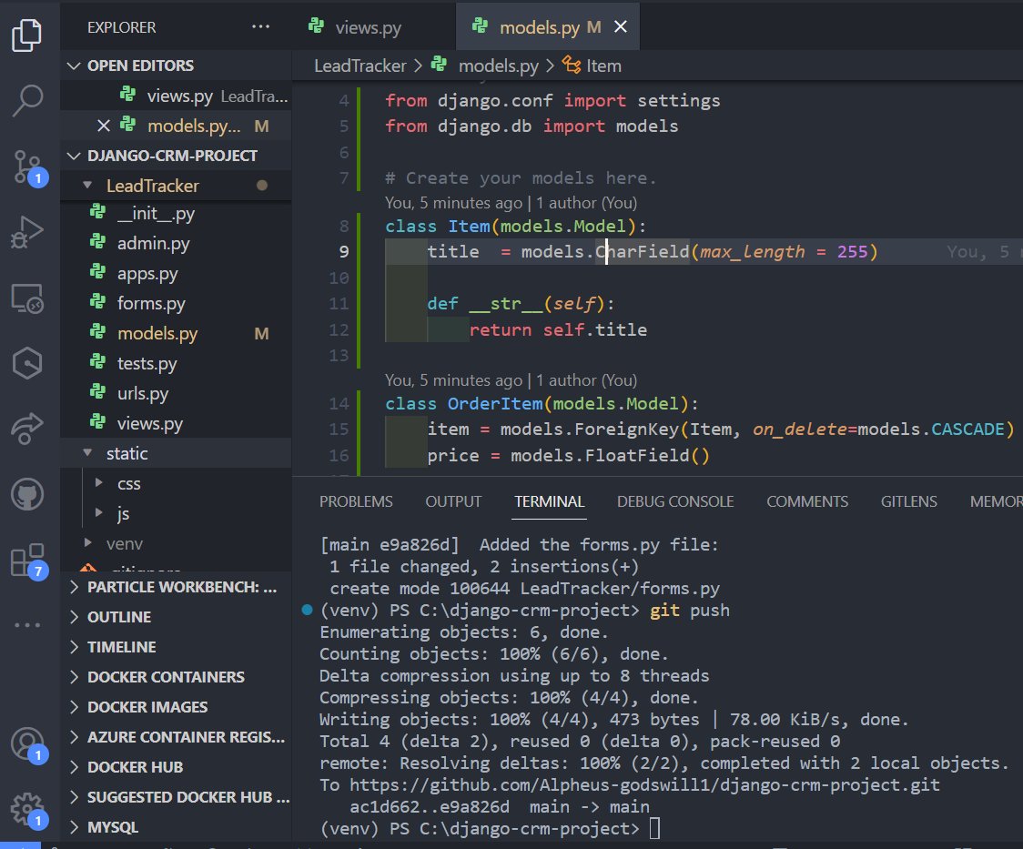Viewport: 1023px width, 849px height.
Task: Open the Extensions view with badge 7
Action: (28, 561)
